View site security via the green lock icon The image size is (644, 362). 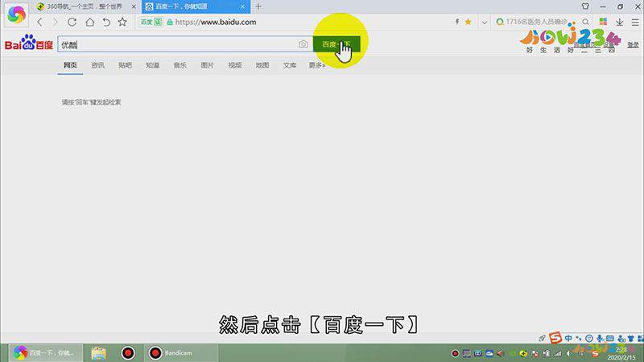pos(170,23)
